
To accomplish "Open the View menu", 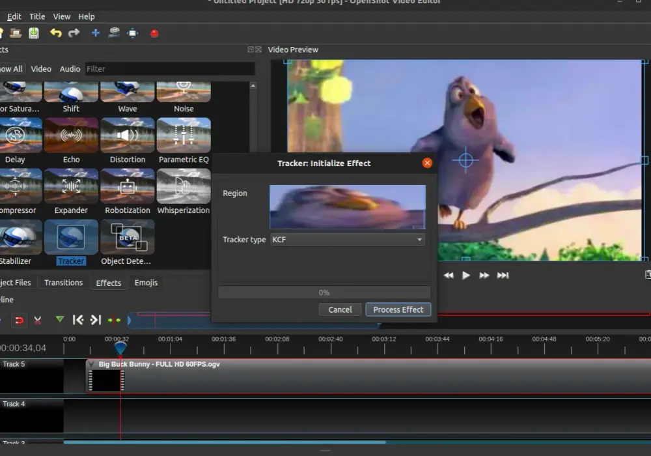I will click(61, 17).
